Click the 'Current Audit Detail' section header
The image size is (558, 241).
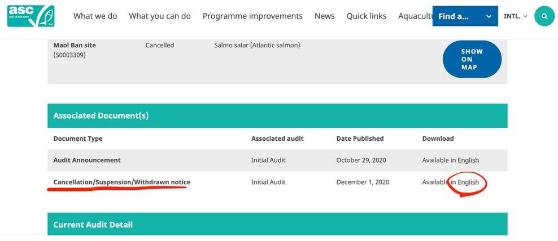click(93, 225)
